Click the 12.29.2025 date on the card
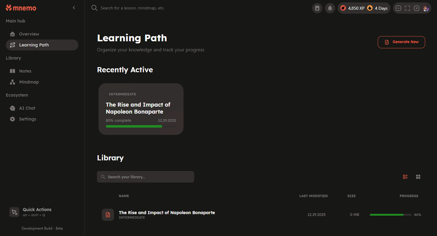This screenshot has height=236, width=437. [x=167, y=121]
